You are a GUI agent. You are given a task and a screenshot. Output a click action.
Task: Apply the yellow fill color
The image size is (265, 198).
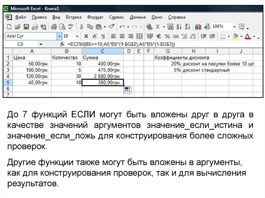pyautogui.click(x=235, y=36)
